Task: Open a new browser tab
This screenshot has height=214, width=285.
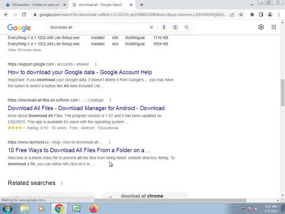Action: [142, 5]
